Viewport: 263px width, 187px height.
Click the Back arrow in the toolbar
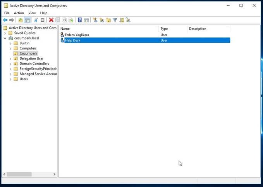tap(5, 20)
